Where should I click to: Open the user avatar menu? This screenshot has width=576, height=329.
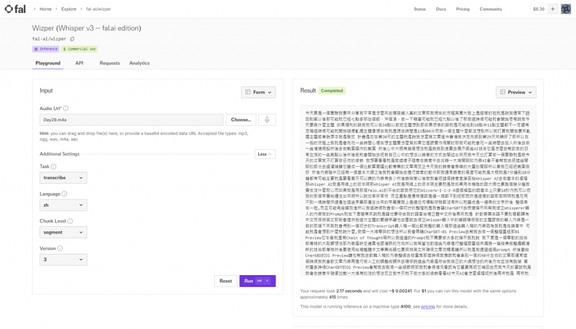(566, 9)
